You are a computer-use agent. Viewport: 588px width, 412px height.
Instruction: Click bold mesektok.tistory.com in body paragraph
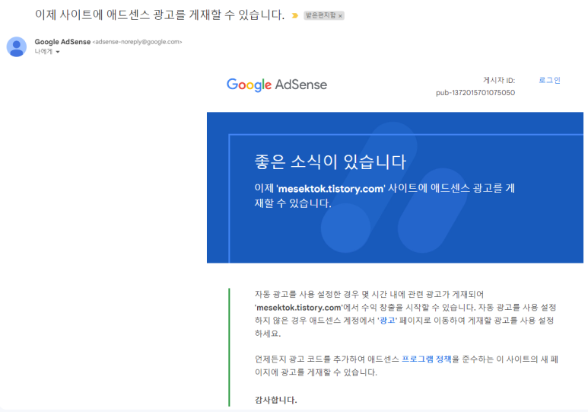pyautogui.click(x=299, y=308)
